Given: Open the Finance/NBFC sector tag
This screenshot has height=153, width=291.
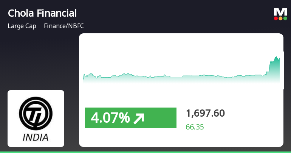Looking at the screenshot, I should click(x=64, y=26).
